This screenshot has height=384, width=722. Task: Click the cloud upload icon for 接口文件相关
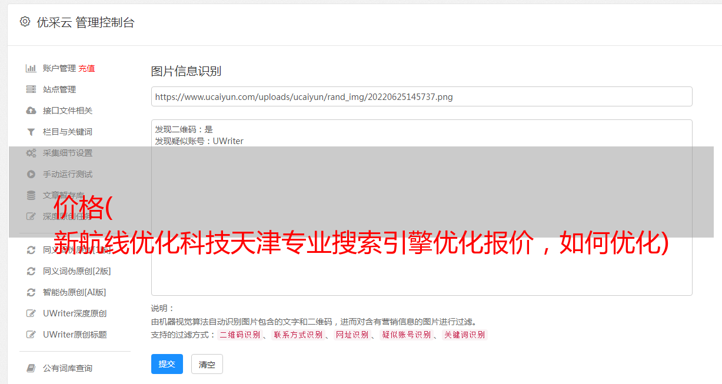coord(31,111)
